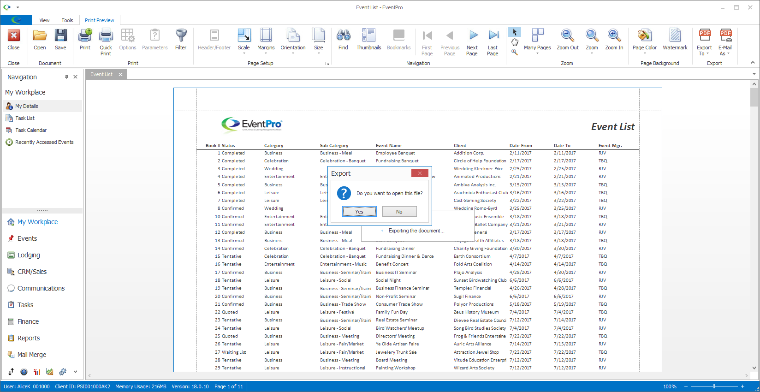Open the Scale options

click(x=244, y=42)
